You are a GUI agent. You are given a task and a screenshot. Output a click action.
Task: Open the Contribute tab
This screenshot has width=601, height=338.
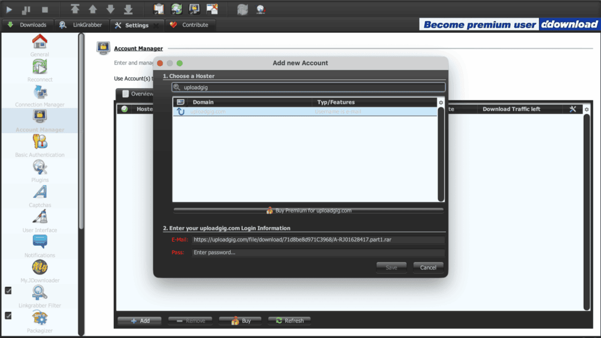[x=190, y=25]
